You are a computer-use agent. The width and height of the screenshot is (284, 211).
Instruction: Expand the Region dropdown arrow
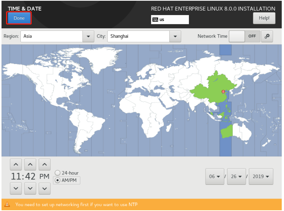pyautogui.click(x=88, y=37)
